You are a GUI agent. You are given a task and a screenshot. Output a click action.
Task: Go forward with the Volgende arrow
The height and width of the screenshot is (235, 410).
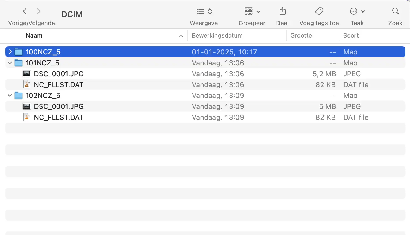39,11
